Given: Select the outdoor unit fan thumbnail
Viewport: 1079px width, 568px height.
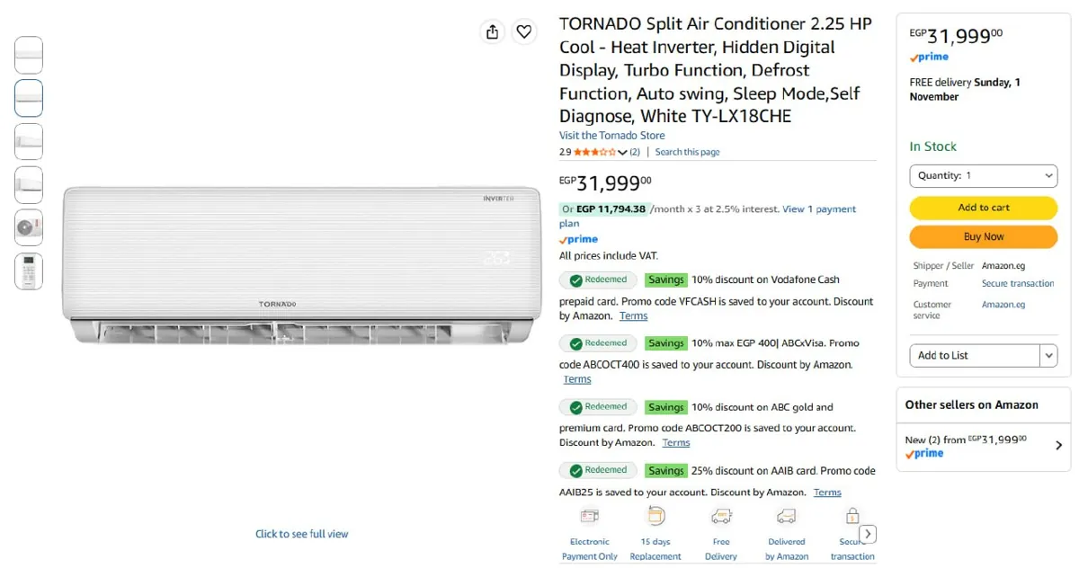Looking at the screenshot, I should (29, 227).
